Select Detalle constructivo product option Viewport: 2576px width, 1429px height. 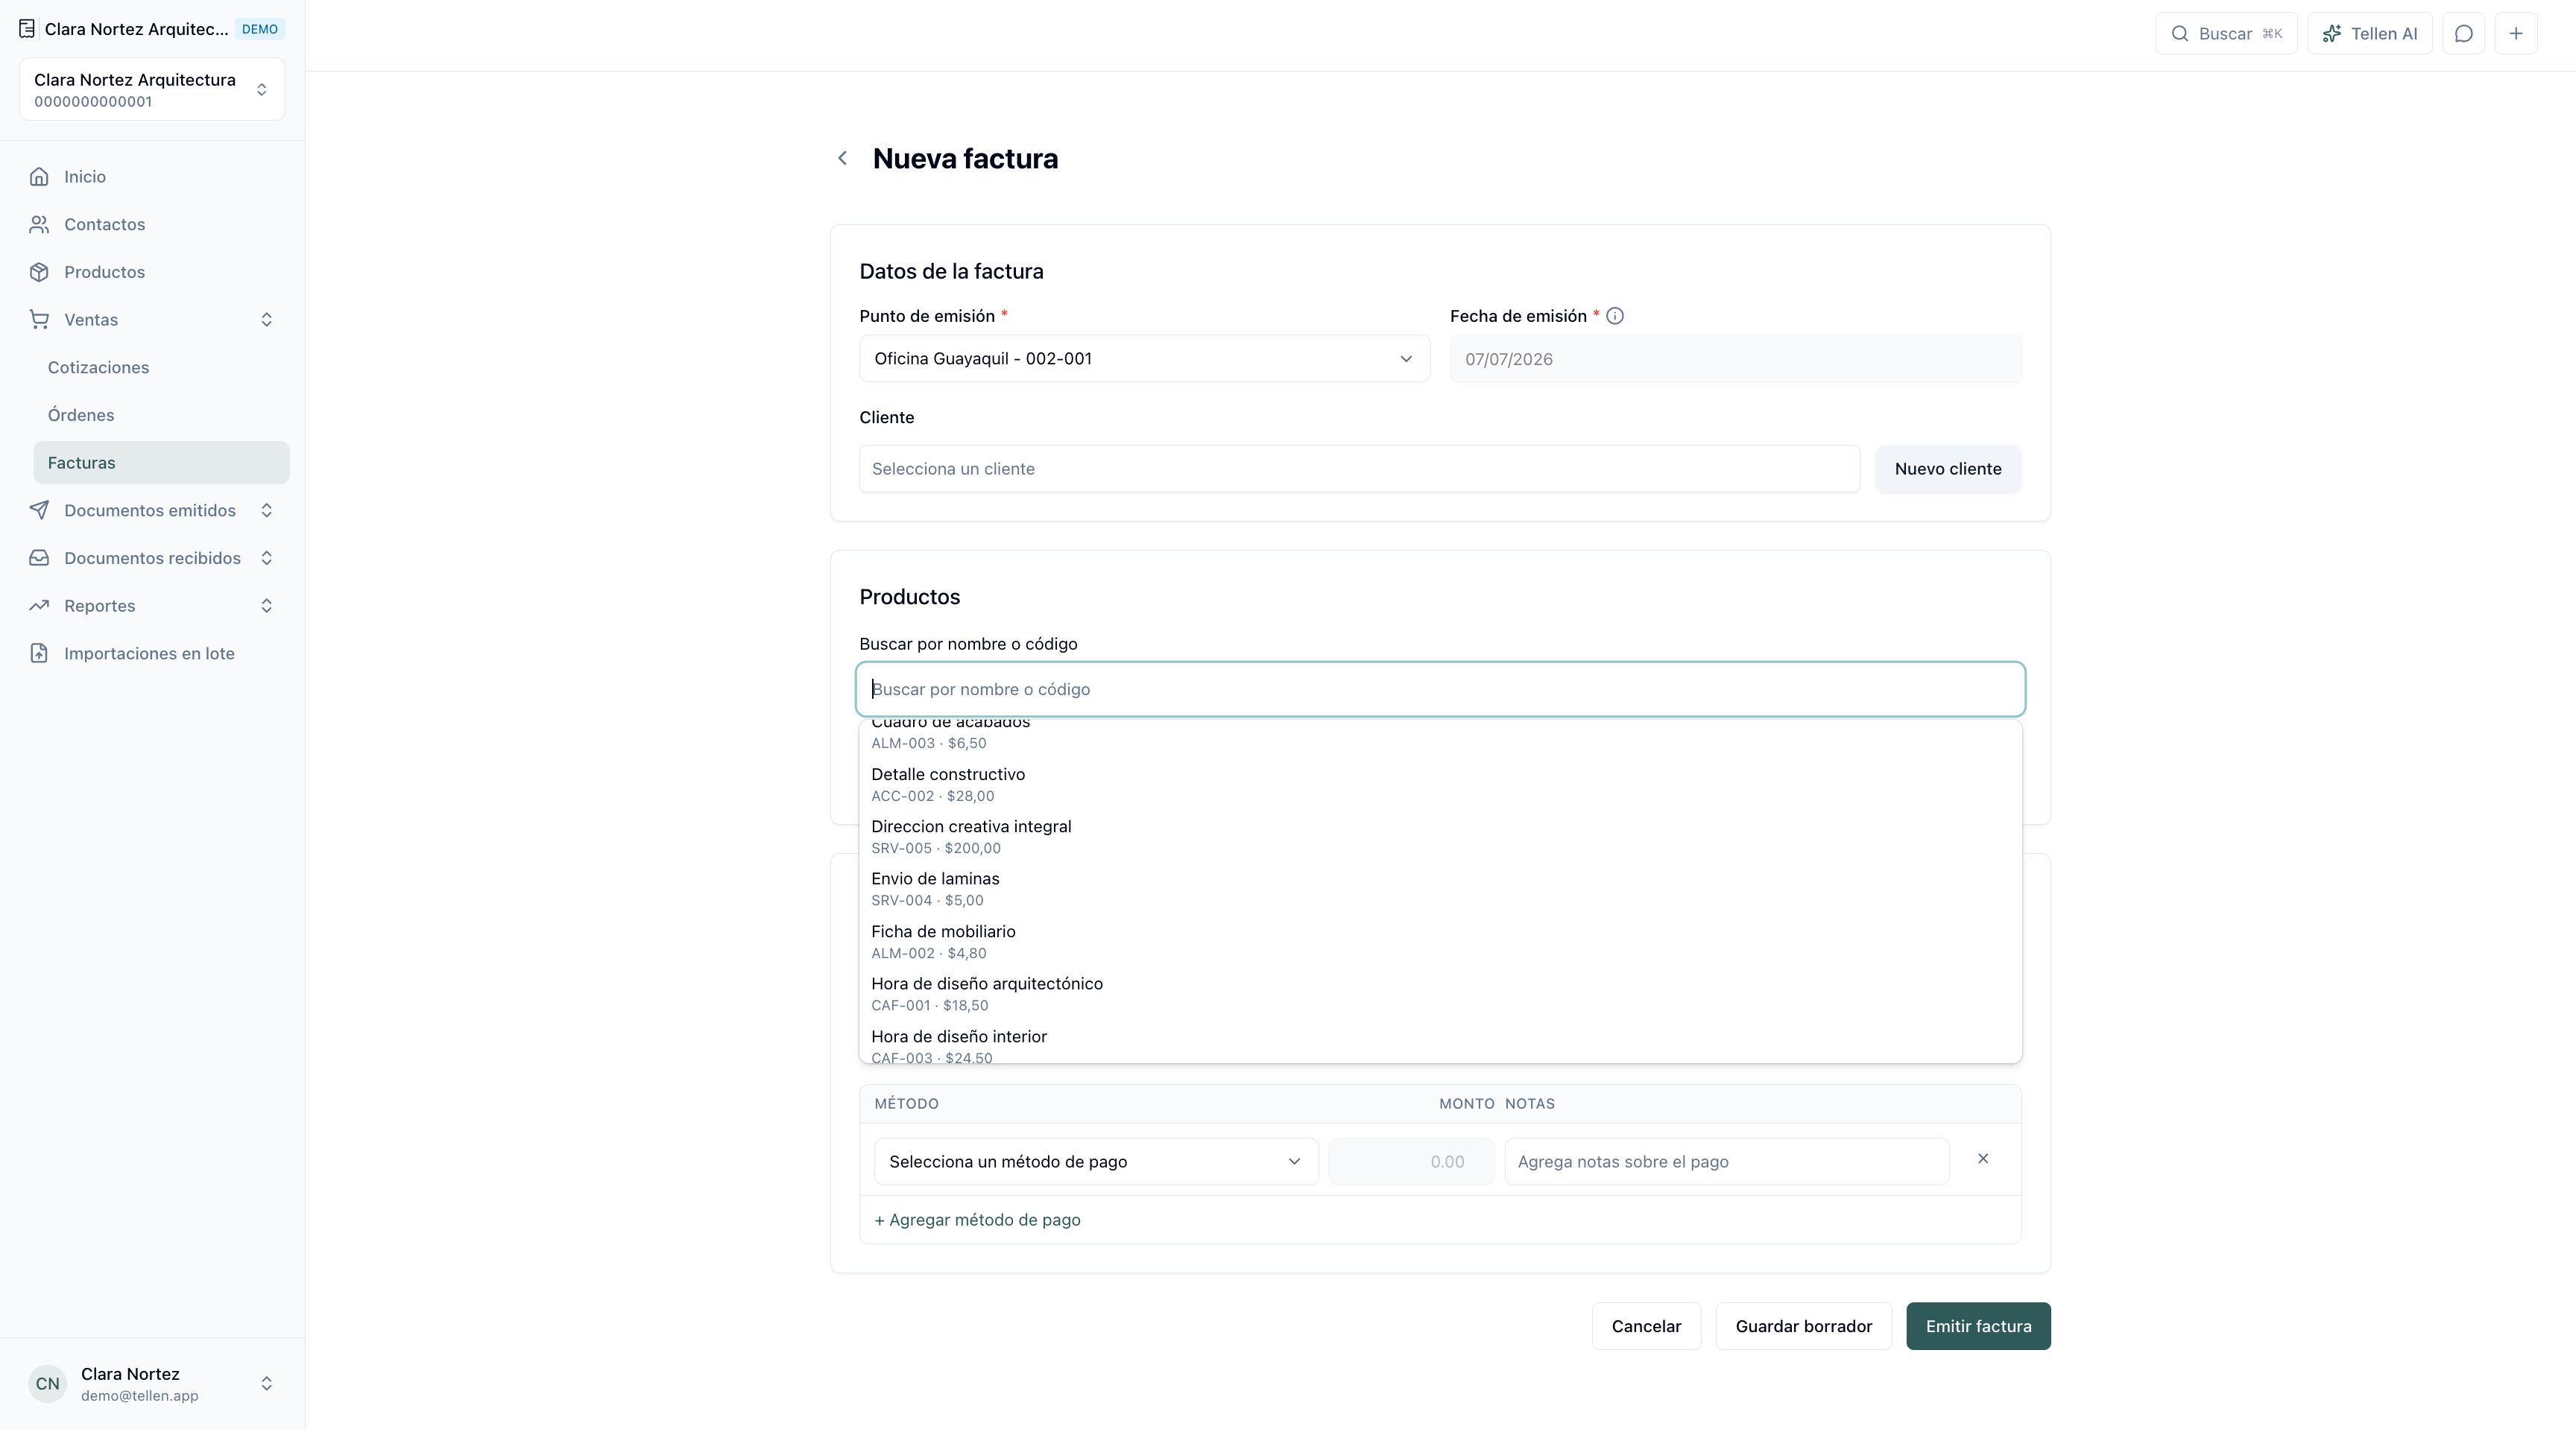1440,785
